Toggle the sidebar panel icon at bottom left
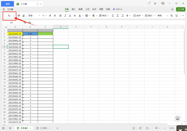This screenshot has width=187, height=131. tap(3, 128)
